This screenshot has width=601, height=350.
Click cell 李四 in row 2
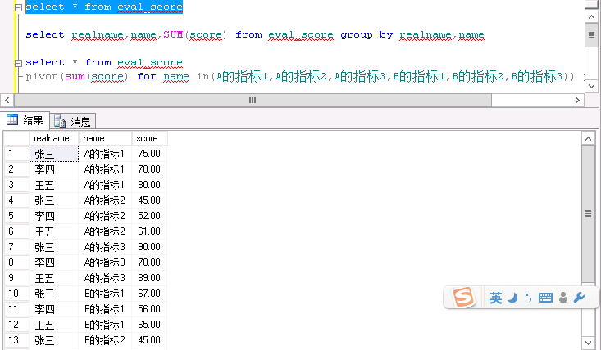pyautogui.click(x=54, y=169)
